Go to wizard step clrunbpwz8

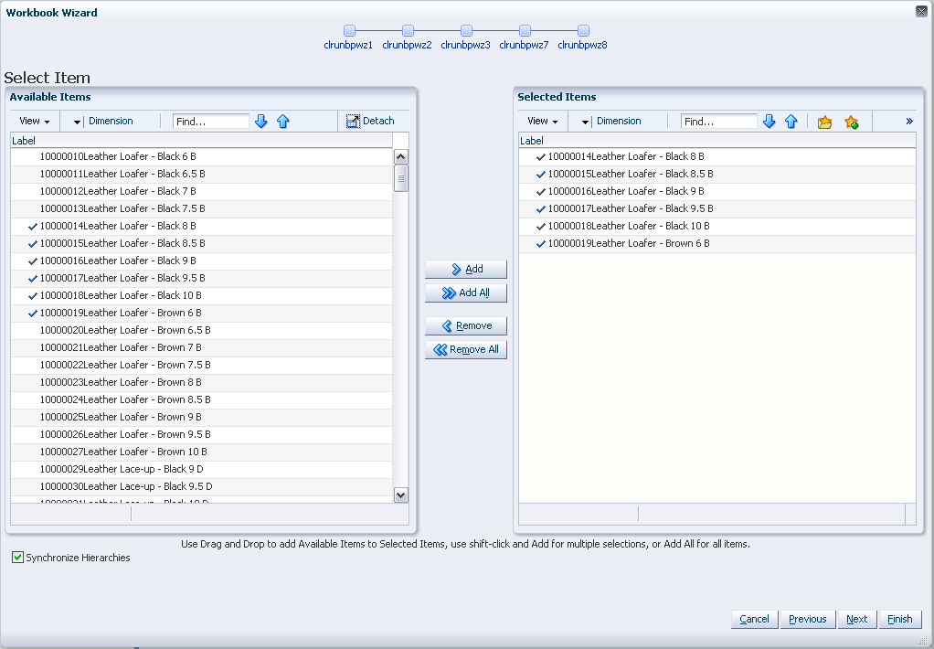583,30
